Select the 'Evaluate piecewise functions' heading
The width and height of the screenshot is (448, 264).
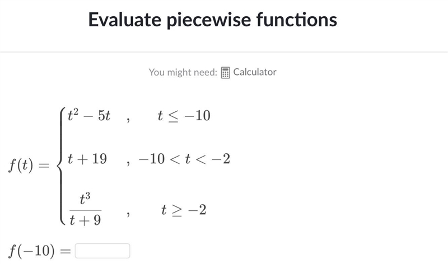pyautogui.click(x=213, y=20)
